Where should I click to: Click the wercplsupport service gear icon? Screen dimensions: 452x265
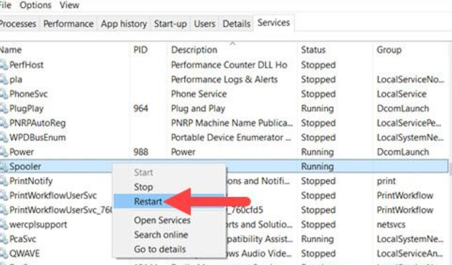point(4,225)
